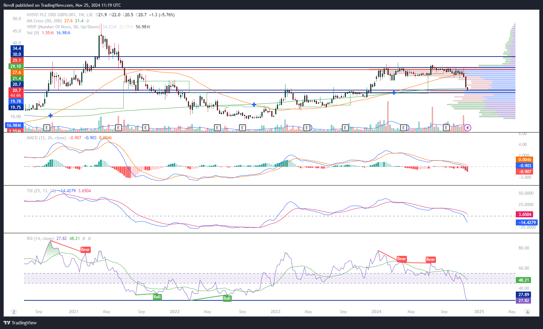Click the leftmost blue MA cross marker
This screenshot has height=329, width=543.
coord(51,116)
